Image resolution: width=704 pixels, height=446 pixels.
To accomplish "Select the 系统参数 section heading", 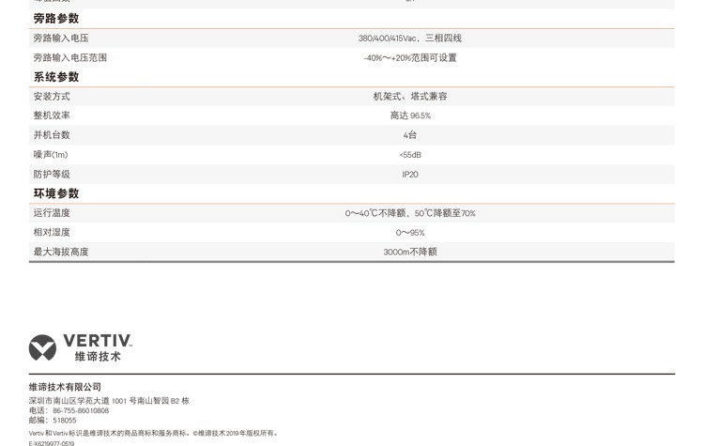I will pyautogui.click(x=56, y=77).
